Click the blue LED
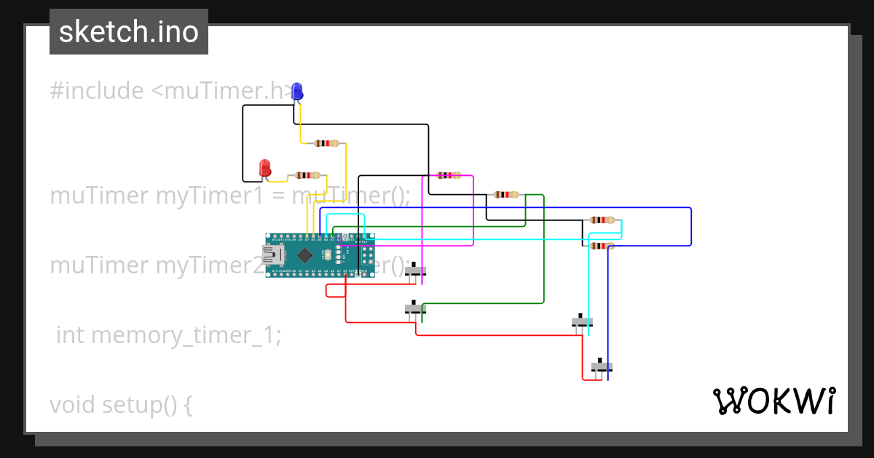Screen dimensions: 874x458 (296, 91)
